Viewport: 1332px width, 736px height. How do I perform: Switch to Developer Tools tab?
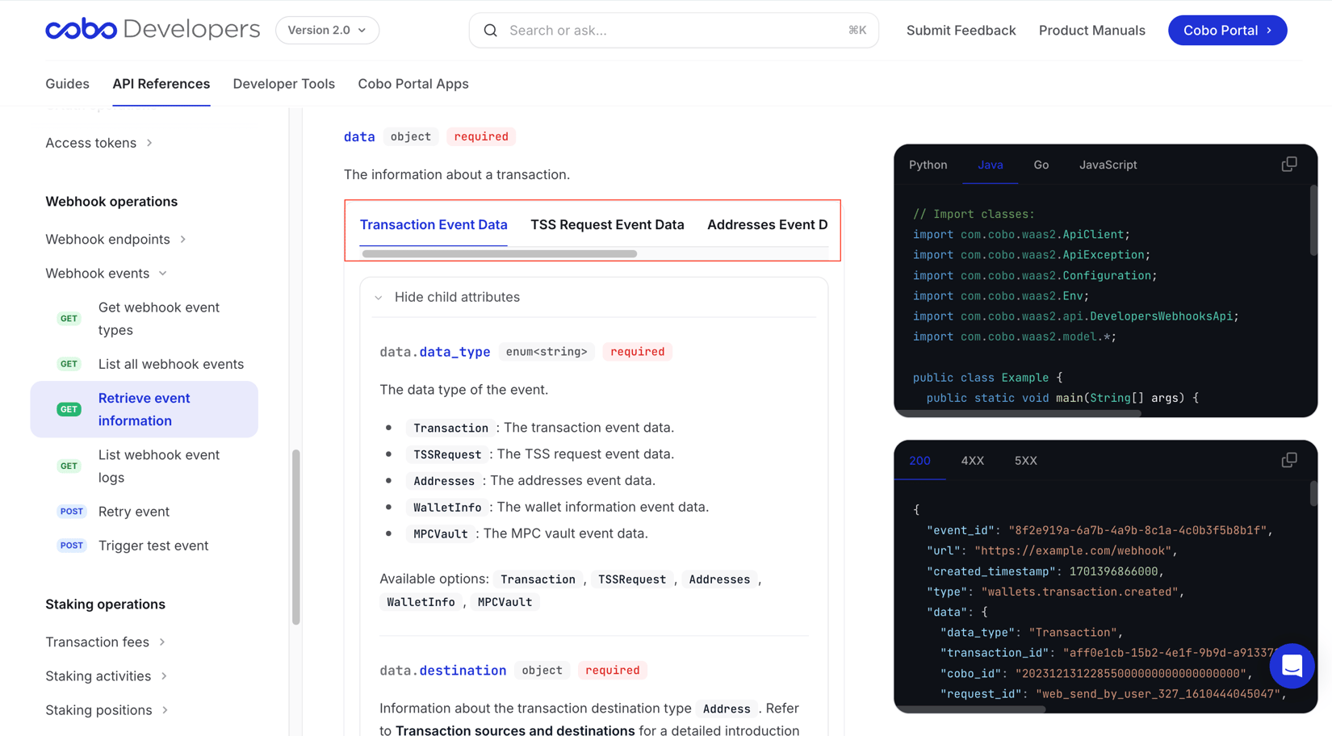coord(284,84)
